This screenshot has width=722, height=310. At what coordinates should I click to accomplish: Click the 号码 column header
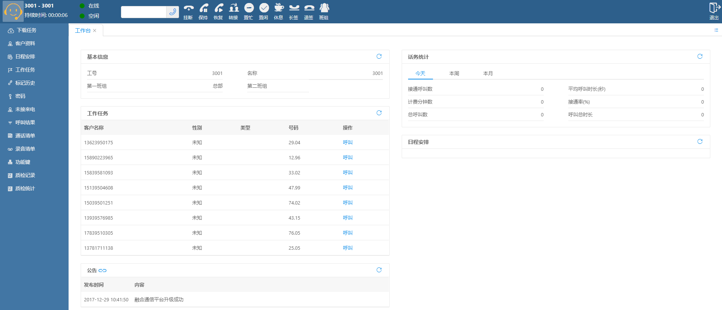pos(294,128)
